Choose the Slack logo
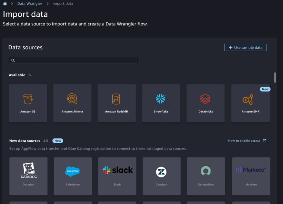 click(117, 170)
